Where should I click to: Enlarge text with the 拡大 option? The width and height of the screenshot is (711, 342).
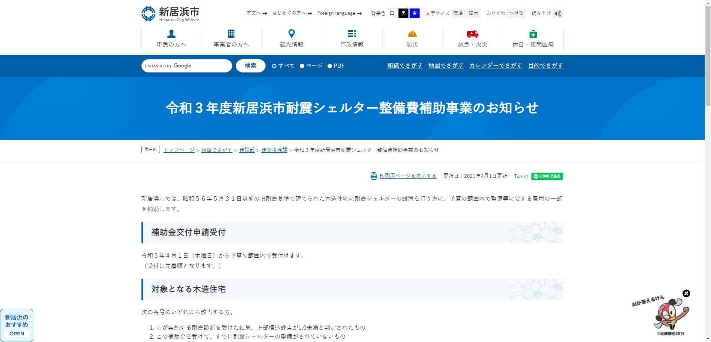pyautogui.click(x=473, y=13)
